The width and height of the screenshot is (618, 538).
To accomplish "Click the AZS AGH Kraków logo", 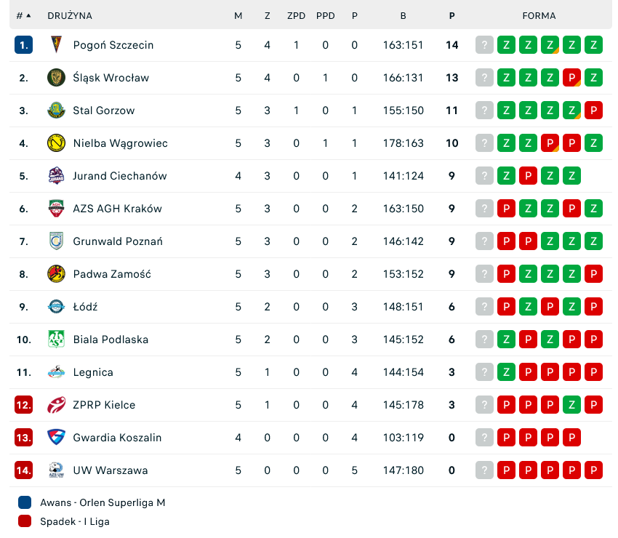I will coord(56,209).
